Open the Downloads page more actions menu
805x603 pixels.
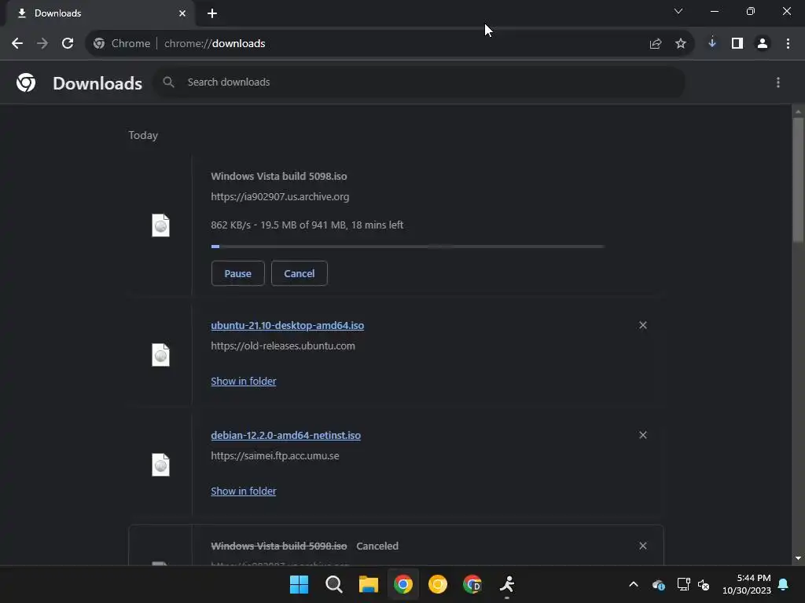point(778,82)
